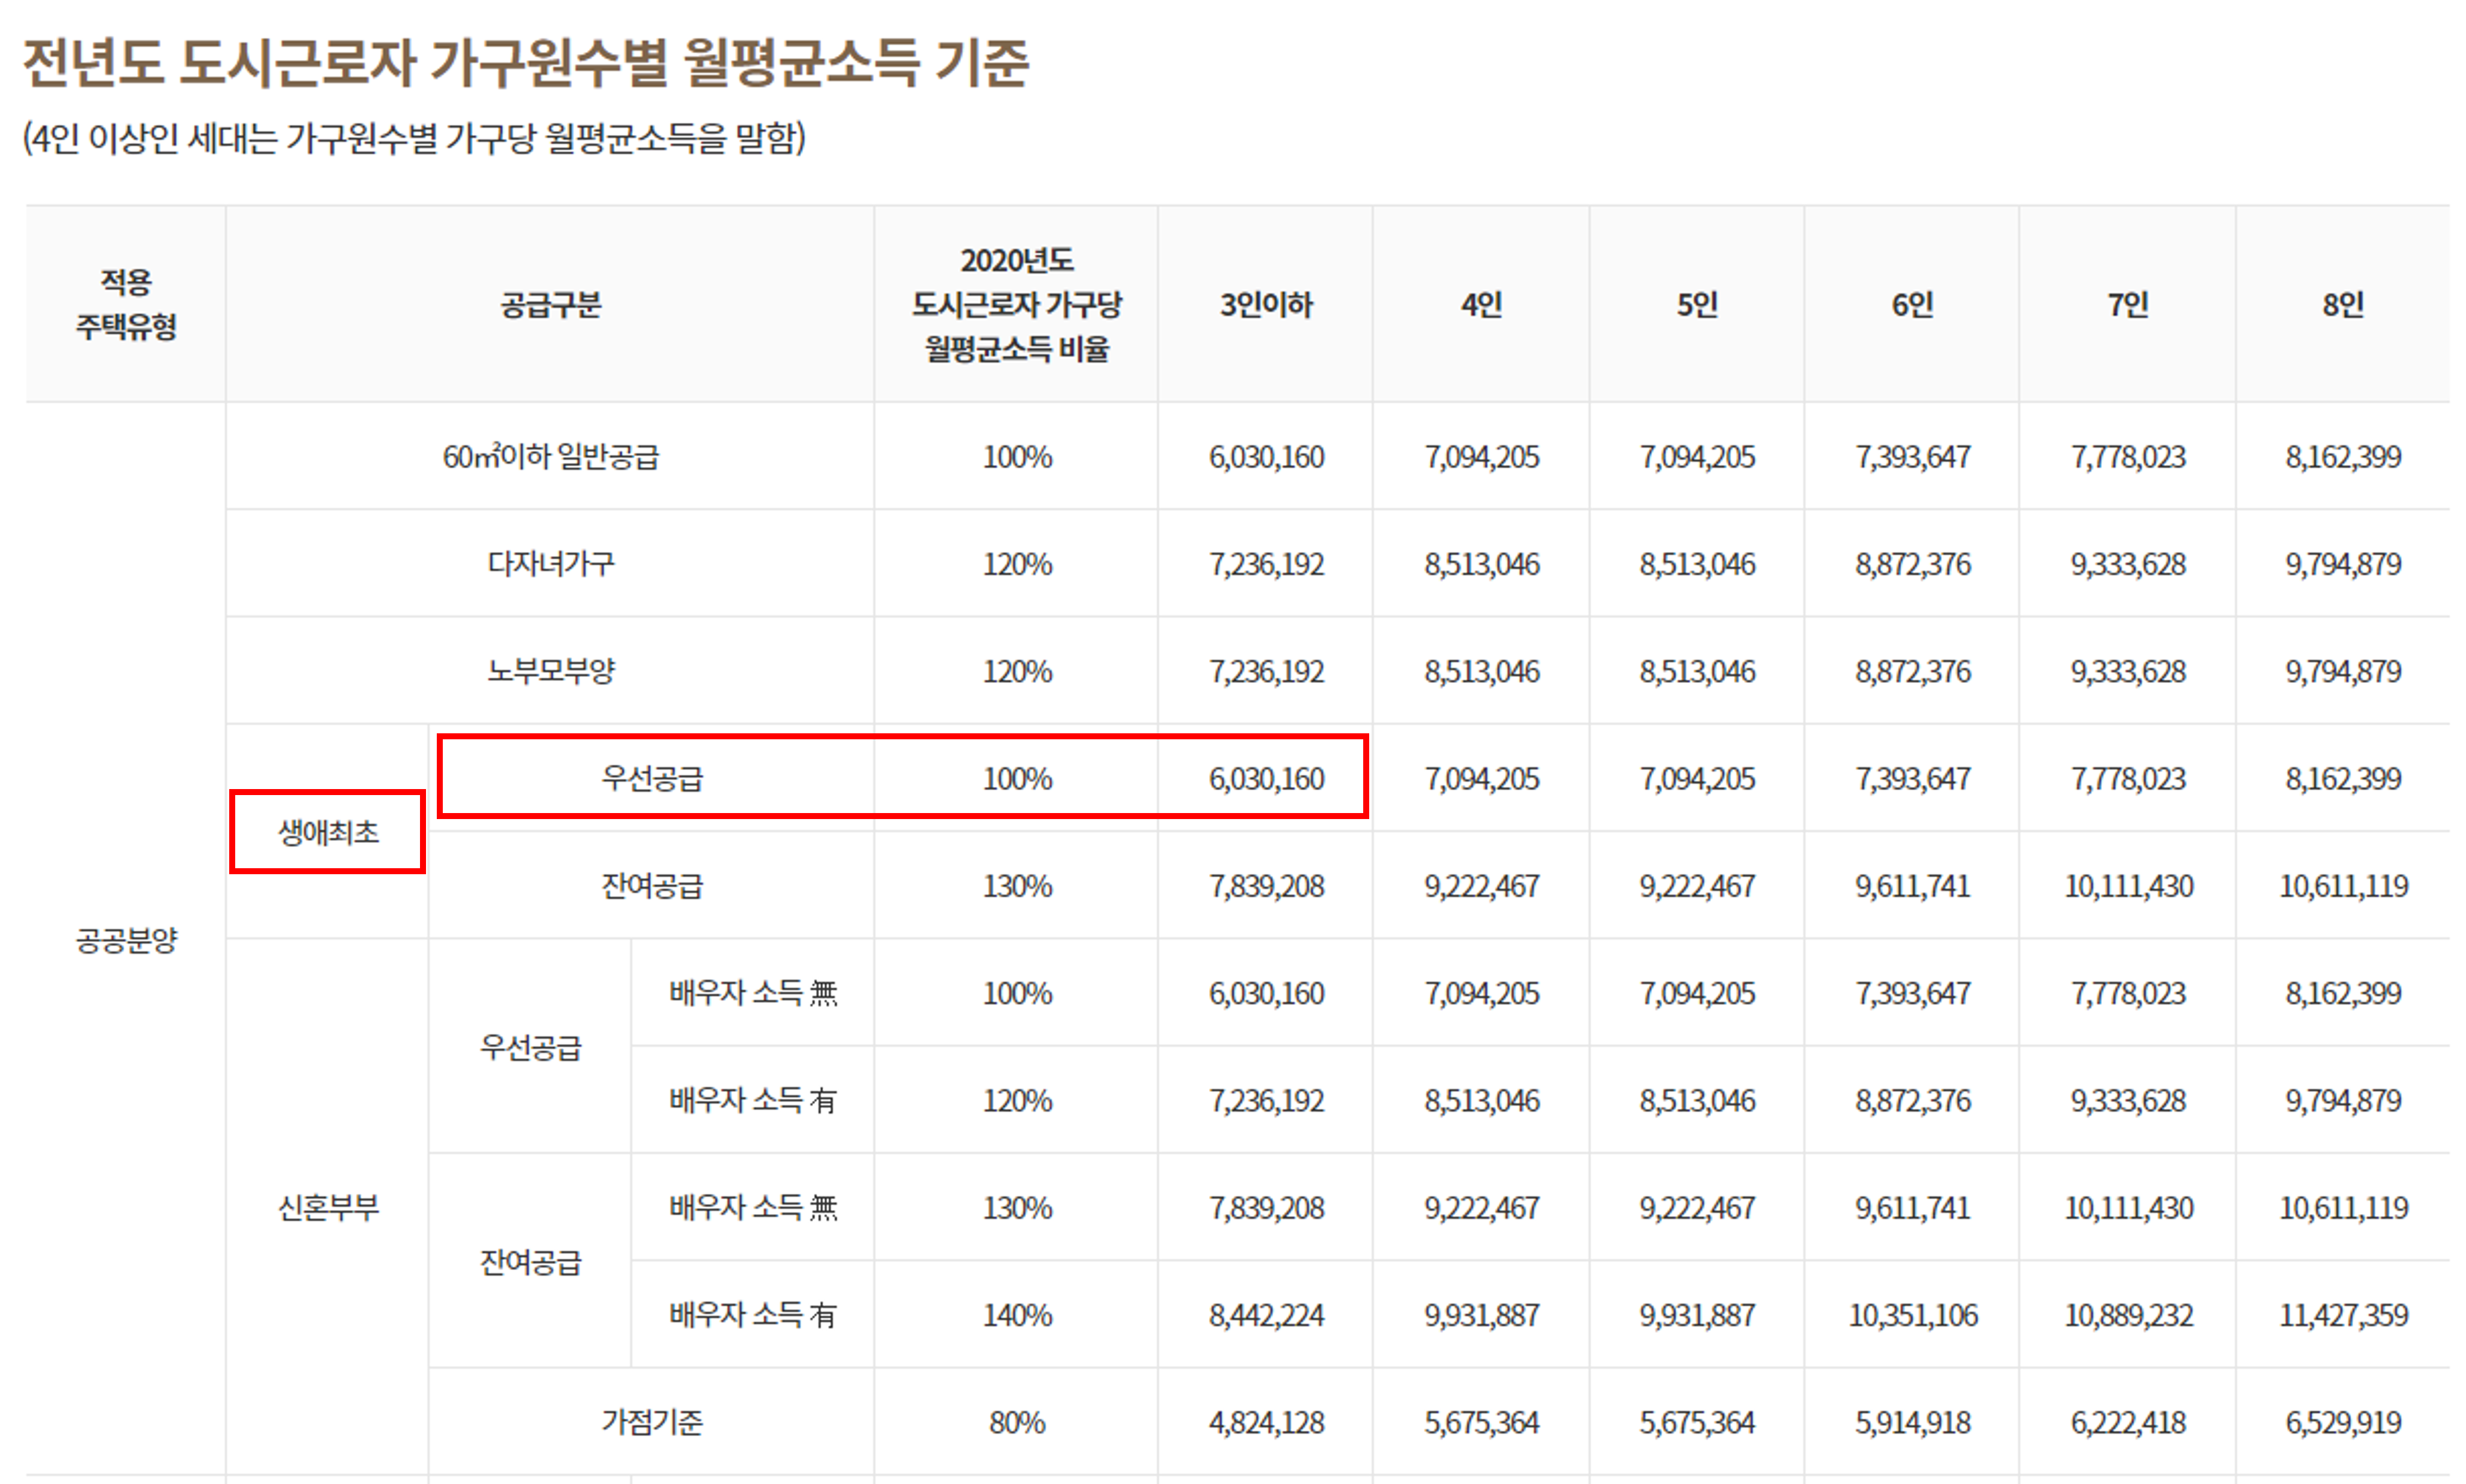Select the 6인 column header

point(1912,304)
